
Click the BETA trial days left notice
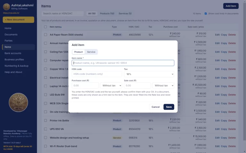18,148
